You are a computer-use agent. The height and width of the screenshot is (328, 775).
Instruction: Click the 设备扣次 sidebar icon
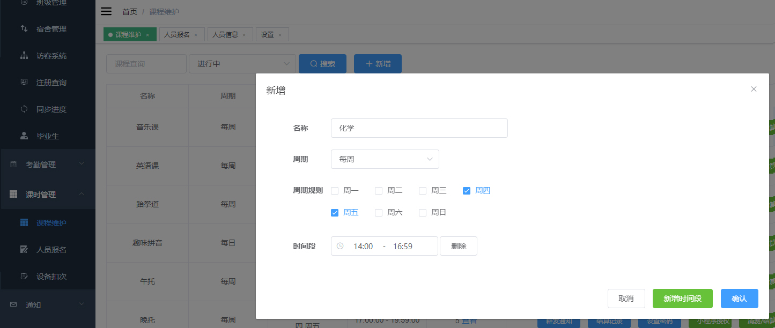click(24, 277)
